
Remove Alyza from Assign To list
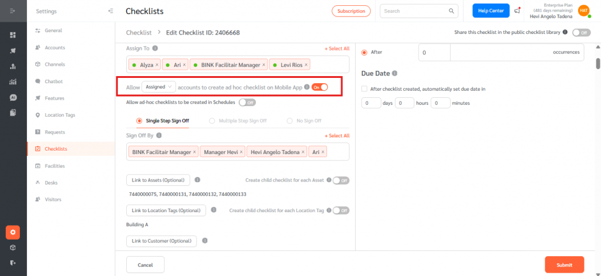pos(157,64)
